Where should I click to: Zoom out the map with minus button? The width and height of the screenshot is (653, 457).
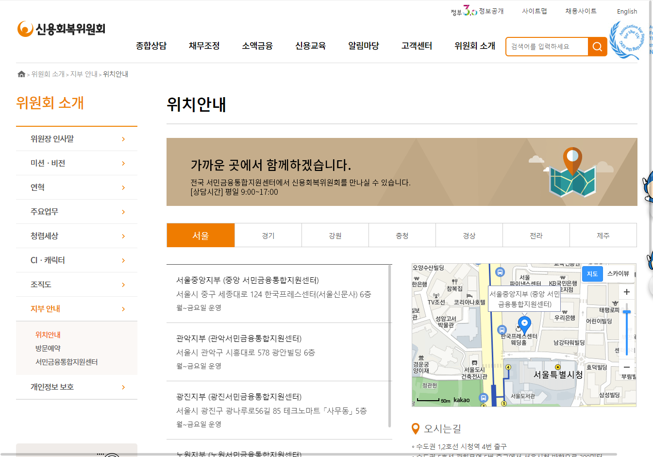(x=627, y=367)
